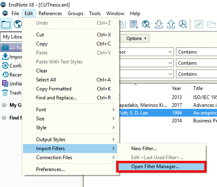
Task: Select the 1994 S. D. Lee reference row
Action: coord(168,113)
